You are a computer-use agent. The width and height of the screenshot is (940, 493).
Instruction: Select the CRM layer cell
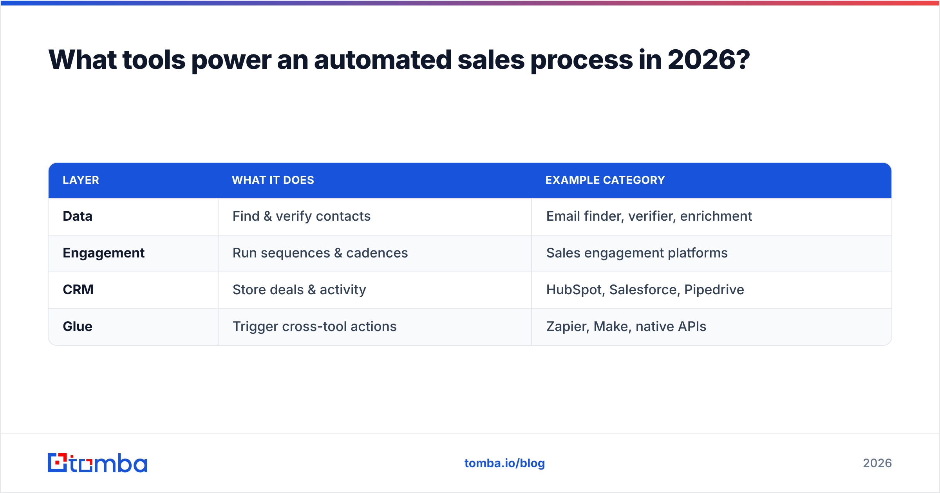pos(133,290)
